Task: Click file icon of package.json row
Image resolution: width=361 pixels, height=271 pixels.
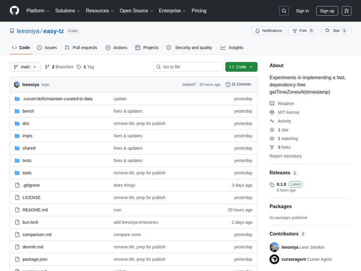Action: coord(17,259)
